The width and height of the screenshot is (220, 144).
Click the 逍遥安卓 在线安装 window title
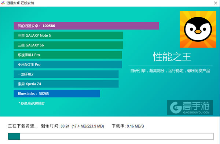click(x=20, y=3)
